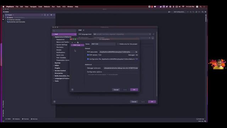Open the Apple menu
227x128 pixels.
click(3, 7)
